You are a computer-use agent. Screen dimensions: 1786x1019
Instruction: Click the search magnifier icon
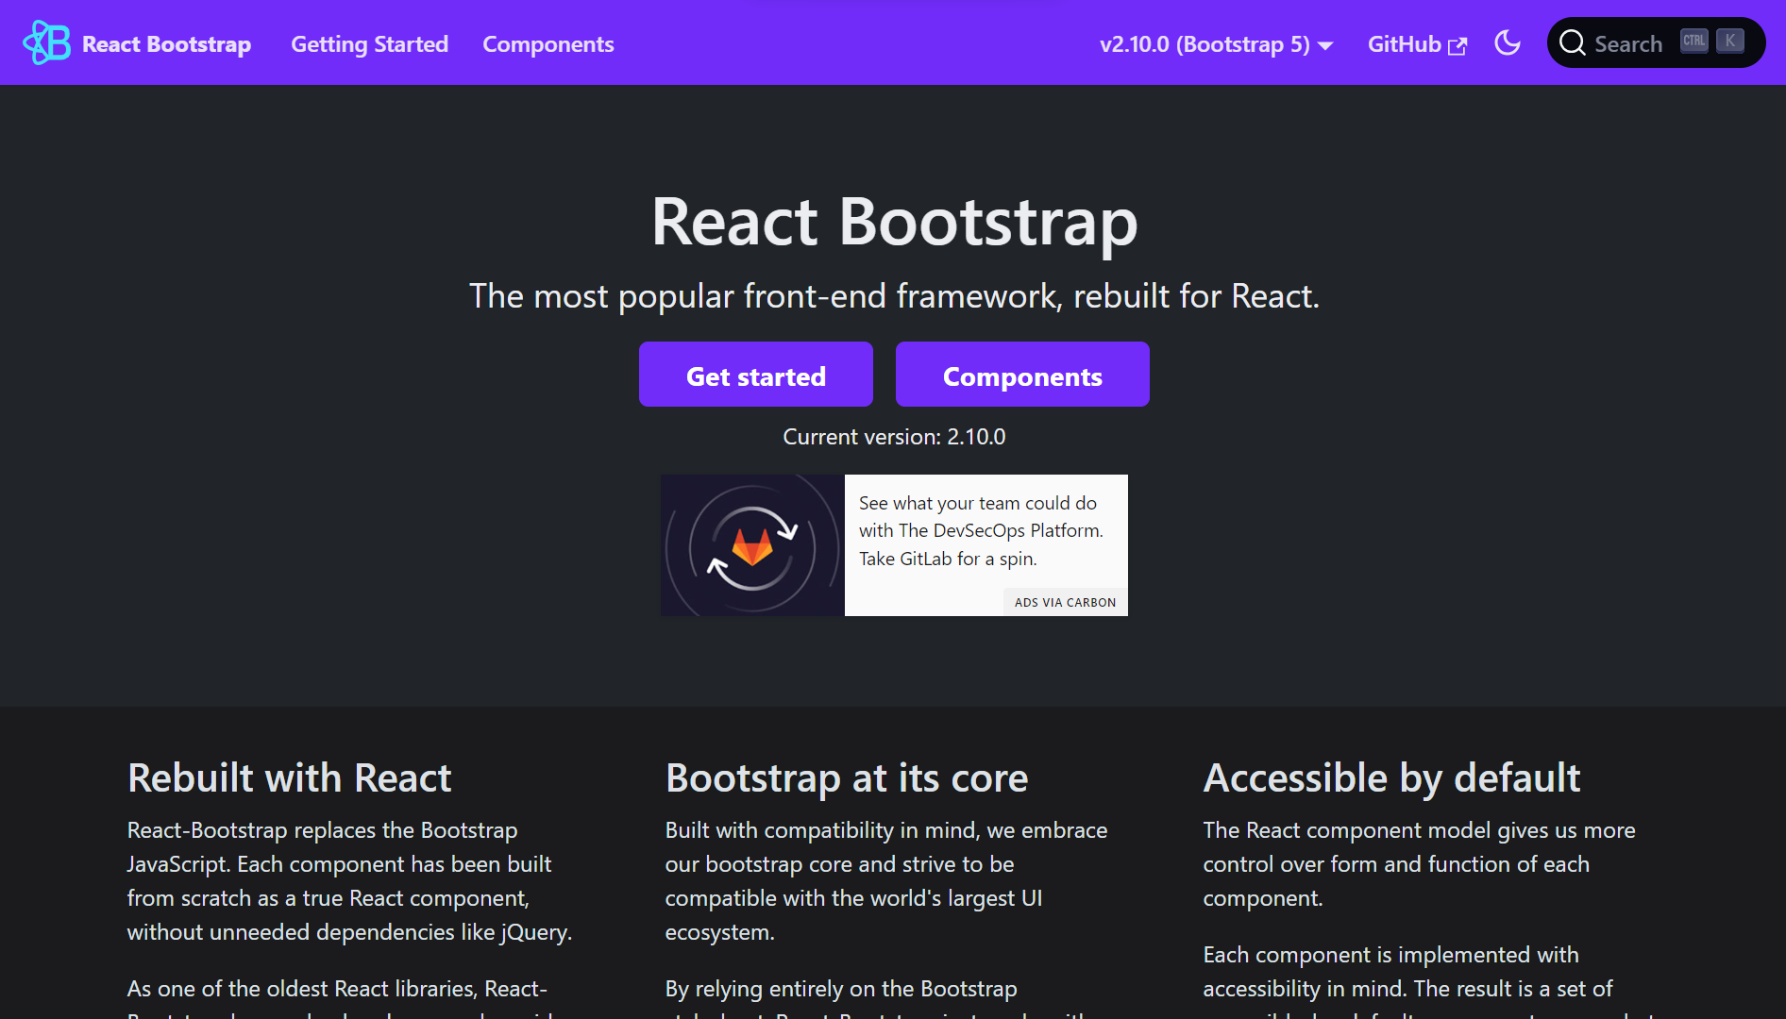coord(1572,42)
